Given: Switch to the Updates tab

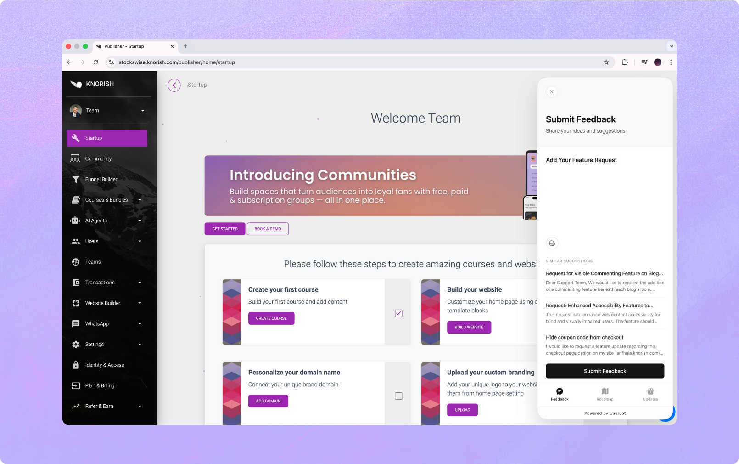Looking at the screenshot, I should (x=650, y=394).
